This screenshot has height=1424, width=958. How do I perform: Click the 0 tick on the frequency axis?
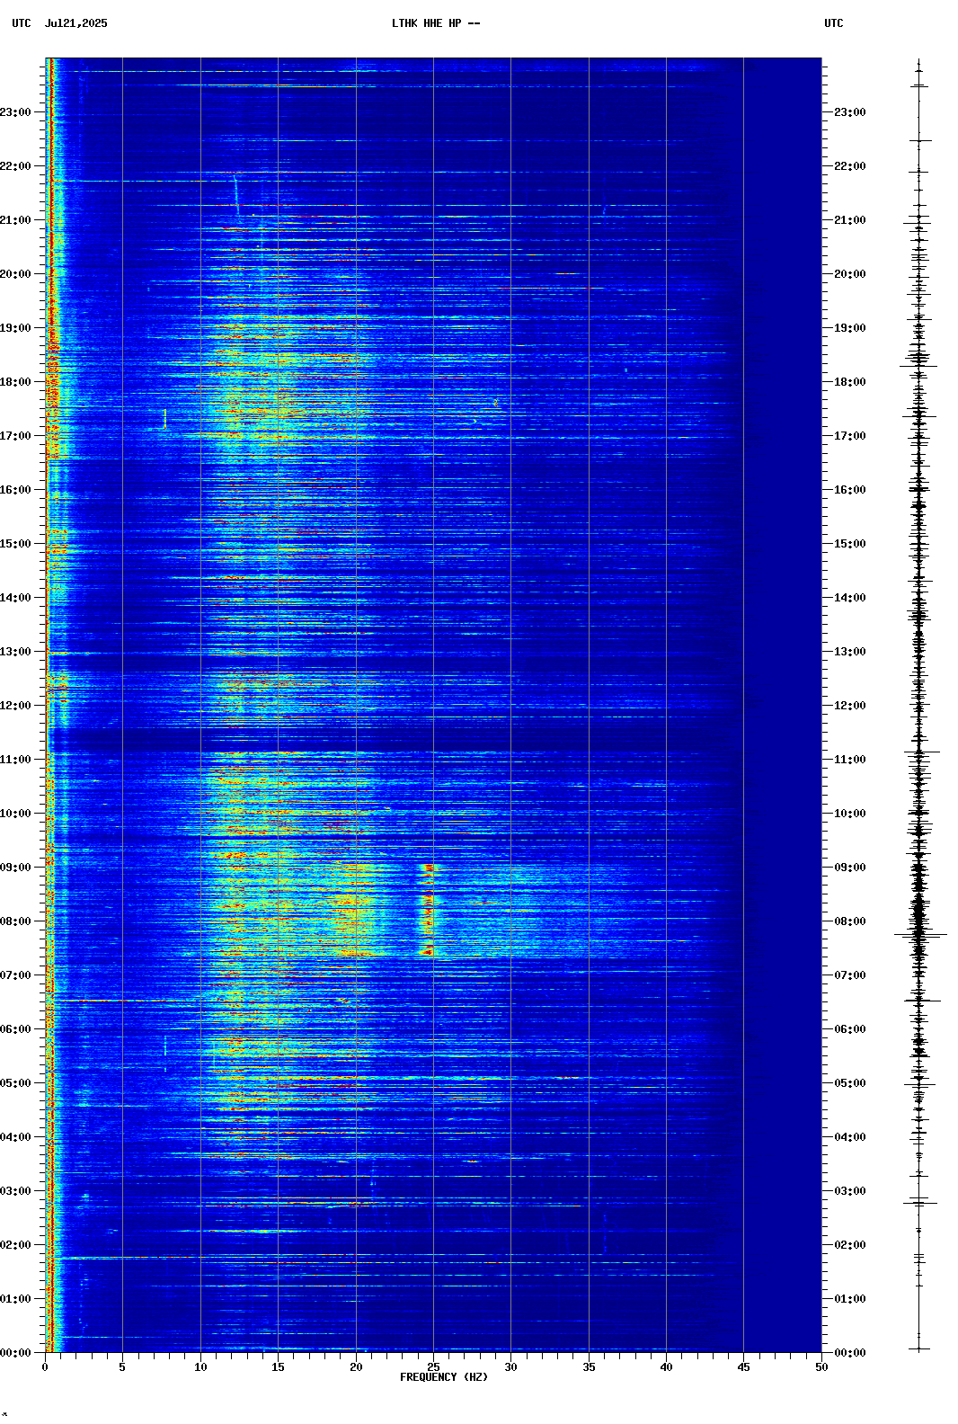[45, 1367]
